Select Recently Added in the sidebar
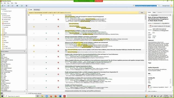174x98 pixels. click(7, 18)
